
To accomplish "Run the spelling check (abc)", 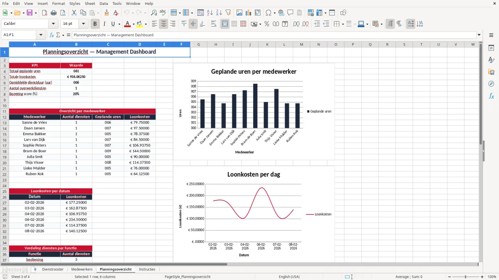I will tap(163, 13).
